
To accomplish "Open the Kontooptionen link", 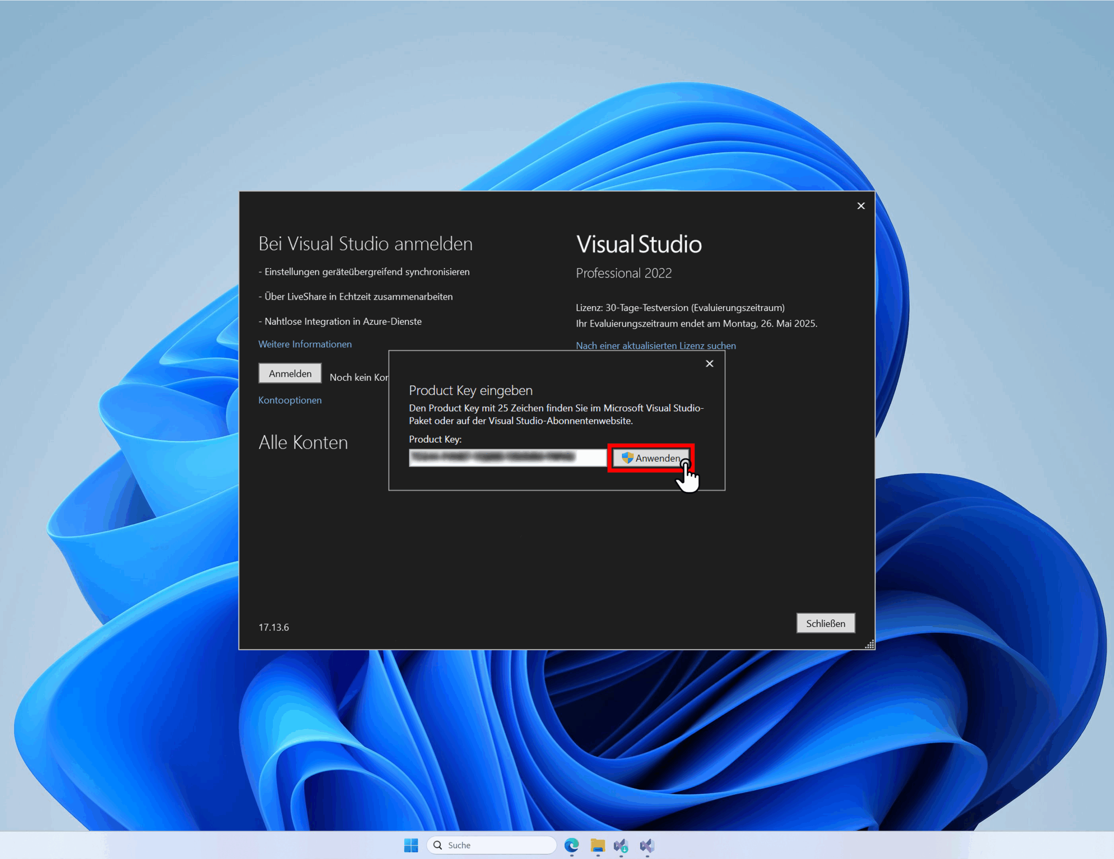I will tap(290, 400).
